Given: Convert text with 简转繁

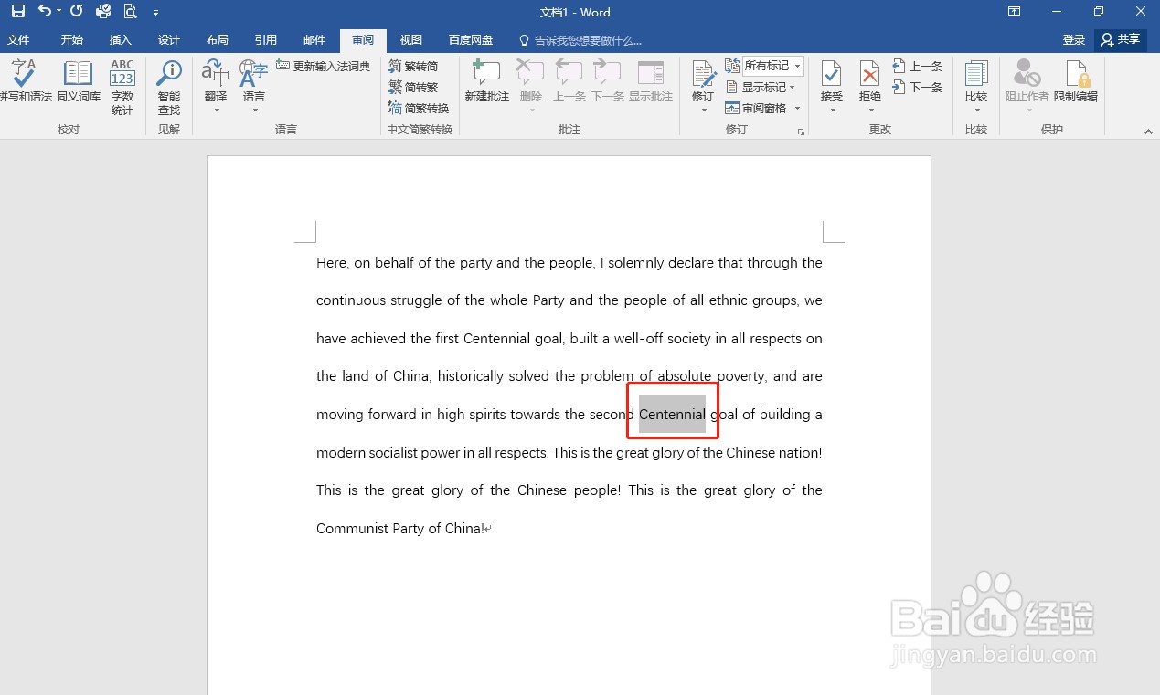Looking at the screenshot, I should click(x=413, y=87).
